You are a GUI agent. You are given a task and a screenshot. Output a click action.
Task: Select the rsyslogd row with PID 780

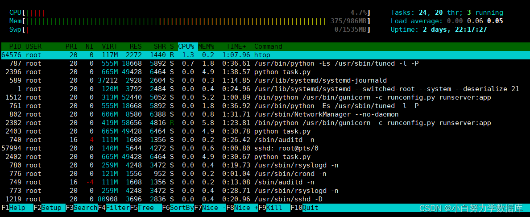click(265, 165)
